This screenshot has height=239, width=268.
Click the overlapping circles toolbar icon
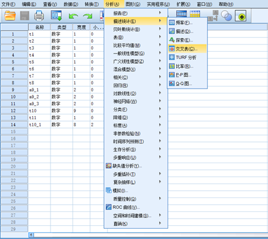click(x=227, y=16)
